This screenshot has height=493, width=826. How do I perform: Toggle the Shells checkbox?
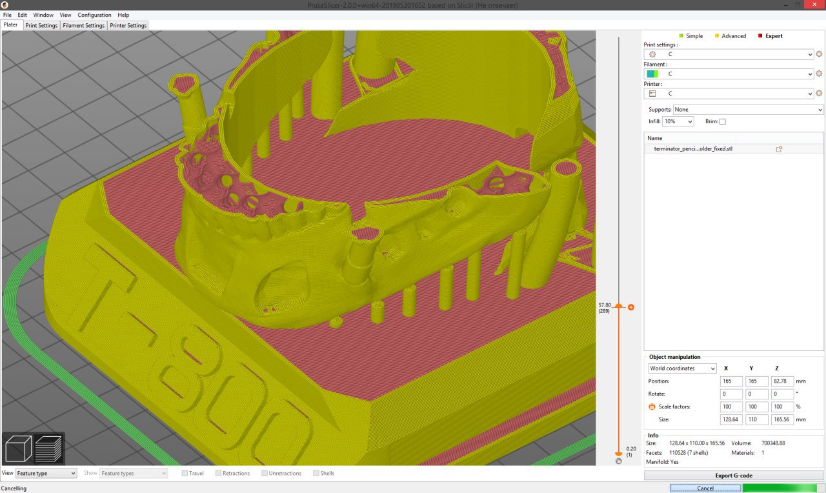pos(316,474)
